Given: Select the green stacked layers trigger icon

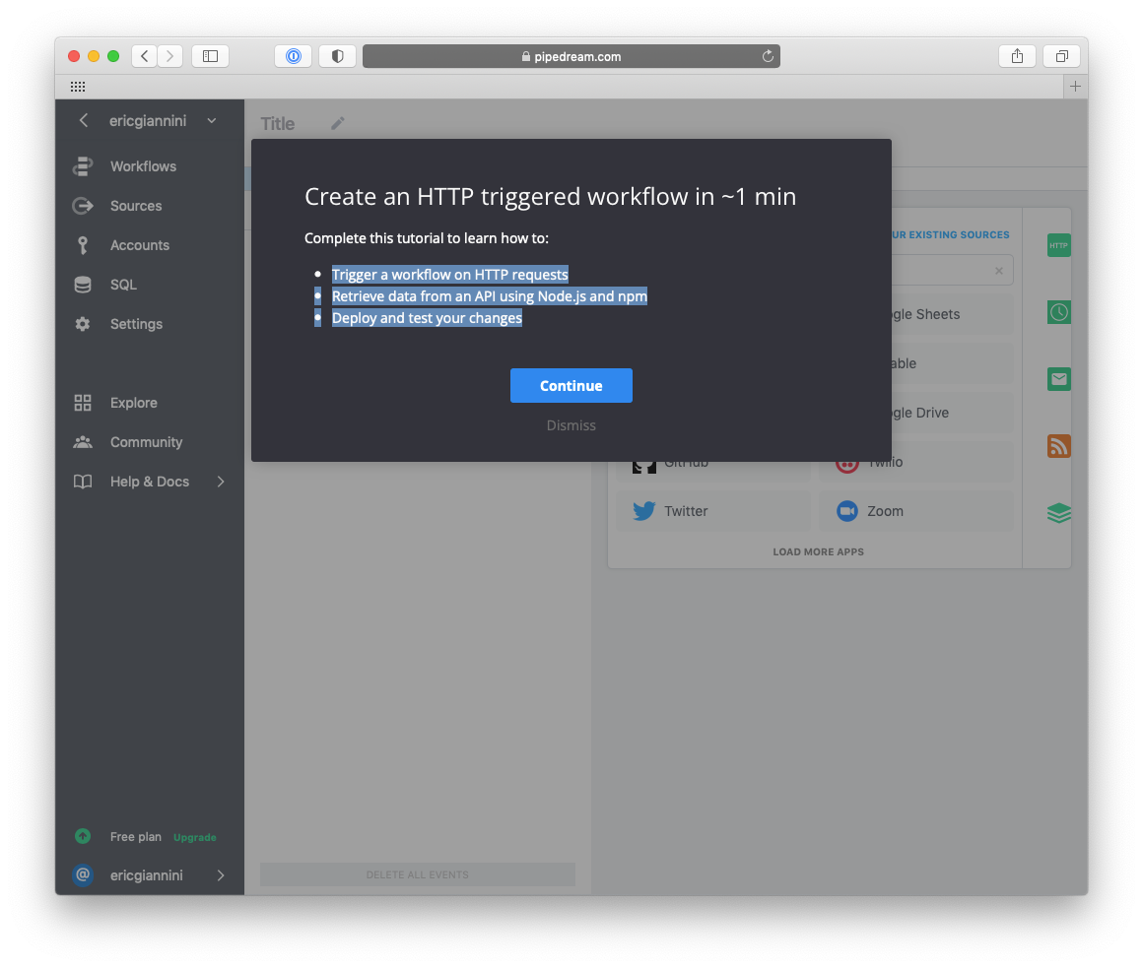Looking at the screenshot, I should click(1058, 513).
